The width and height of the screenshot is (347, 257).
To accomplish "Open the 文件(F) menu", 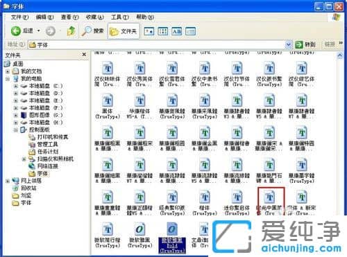I will (19, 17).
